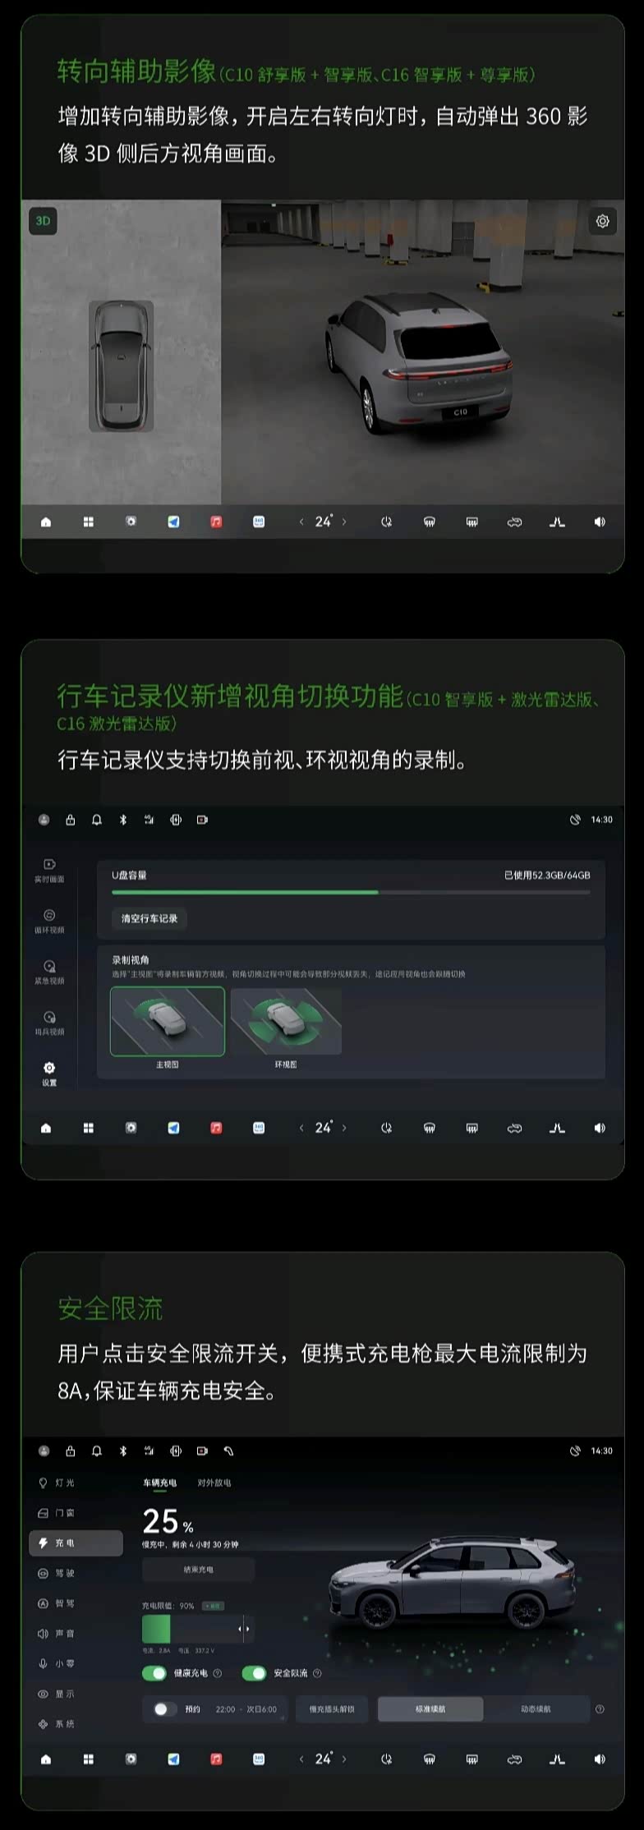Adjust the green charge limit slider handle
Viewport: 644px width, 1830px height.
pos(244,1629)
